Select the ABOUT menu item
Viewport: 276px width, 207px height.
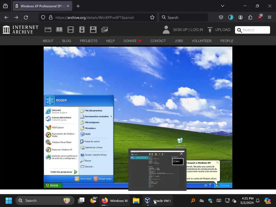tap(48, 41)
